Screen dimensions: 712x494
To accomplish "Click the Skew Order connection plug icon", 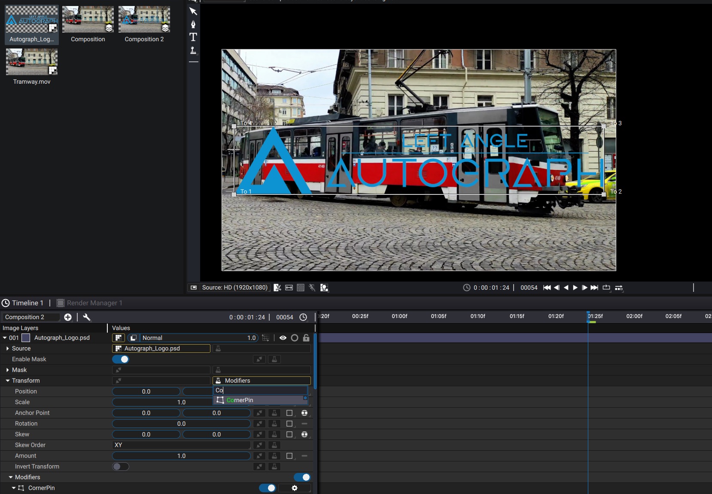I will pos(259,445).
